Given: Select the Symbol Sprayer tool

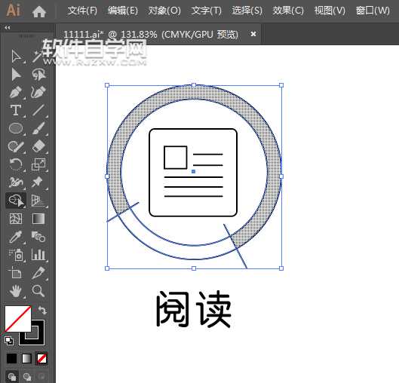Looking at the screenshot, I should point(16,255).
